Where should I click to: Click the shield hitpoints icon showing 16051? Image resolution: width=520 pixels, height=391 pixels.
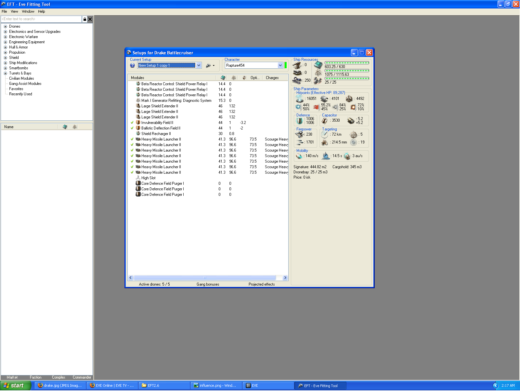coord(299,98)
